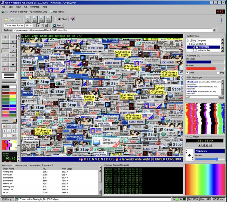The width and height of the screenshot is (227, 202).
Task: Uncheck the DMA checkbox
Action: [x=188, y=72]
